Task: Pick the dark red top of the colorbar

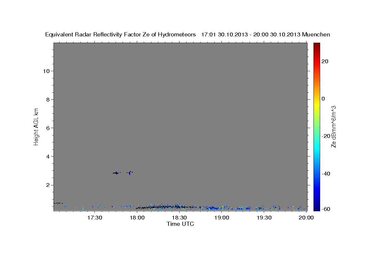Action: pos(316,45)
